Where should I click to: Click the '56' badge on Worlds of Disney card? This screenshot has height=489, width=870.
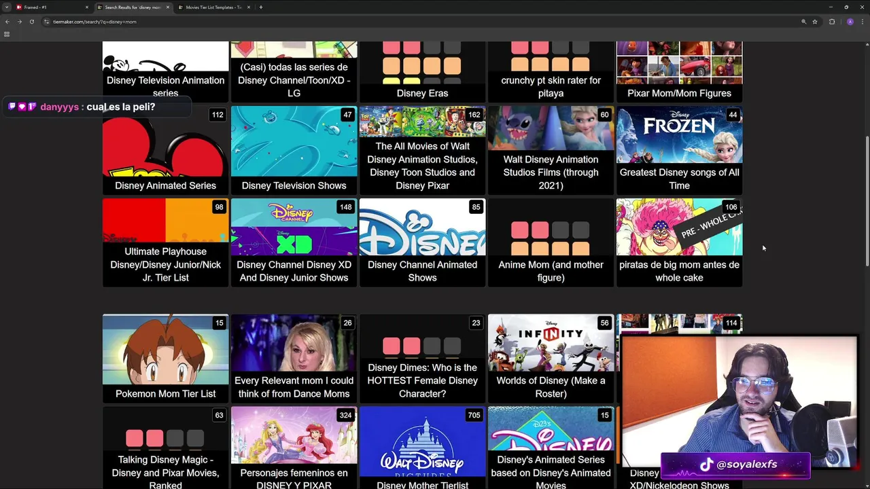click(604, 323)
